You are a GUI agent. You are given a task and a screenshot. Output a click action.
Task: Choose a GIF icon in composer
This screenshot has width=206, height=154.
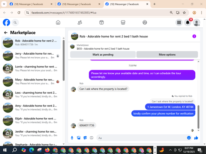(91, 138)
